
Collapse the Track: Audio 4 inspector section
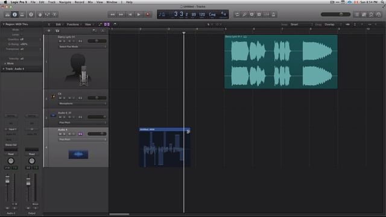click(x=4, y=69)
